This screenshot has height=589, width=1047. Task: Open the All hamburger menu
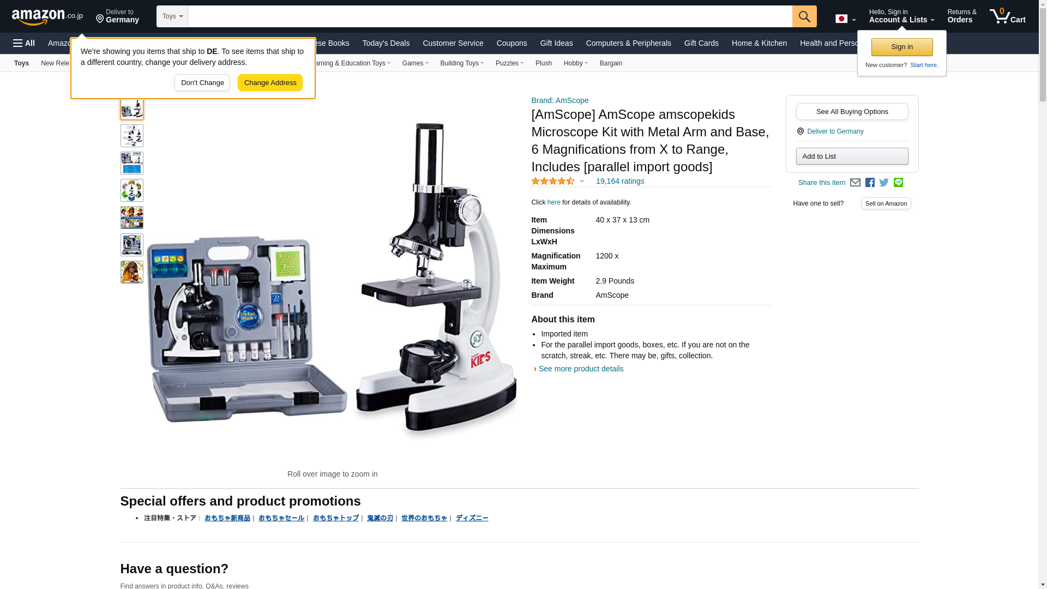[x=24, y=43]
